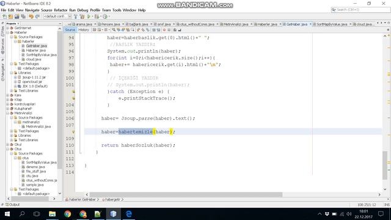This screenshot has width=391, height=220.
Task: Click the Windows Start button
Action: (x=7, y=214)
